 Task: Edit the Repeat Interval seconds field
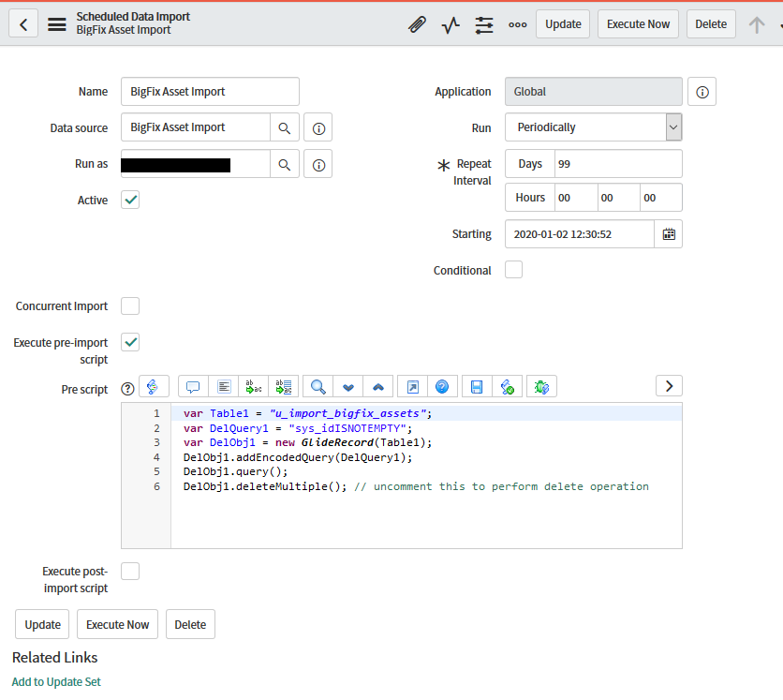(x=660, y=198)
